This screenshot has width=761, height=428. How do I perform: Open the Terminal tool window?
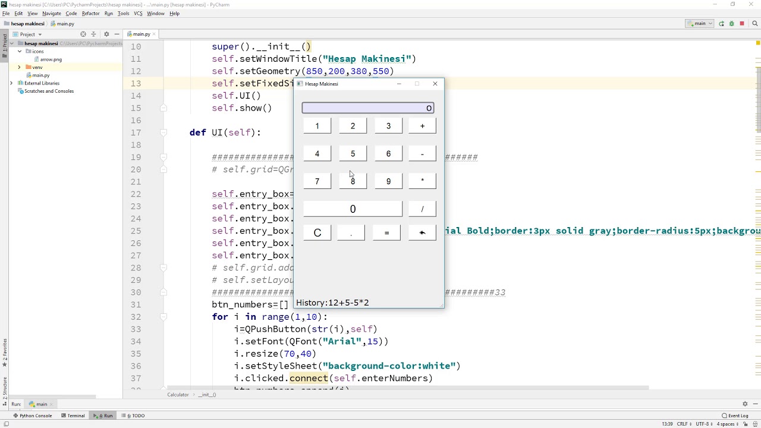[73, 416]
